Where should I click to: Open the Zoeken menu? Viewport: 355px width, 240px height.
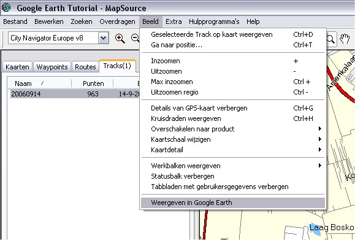pos(82,21)
